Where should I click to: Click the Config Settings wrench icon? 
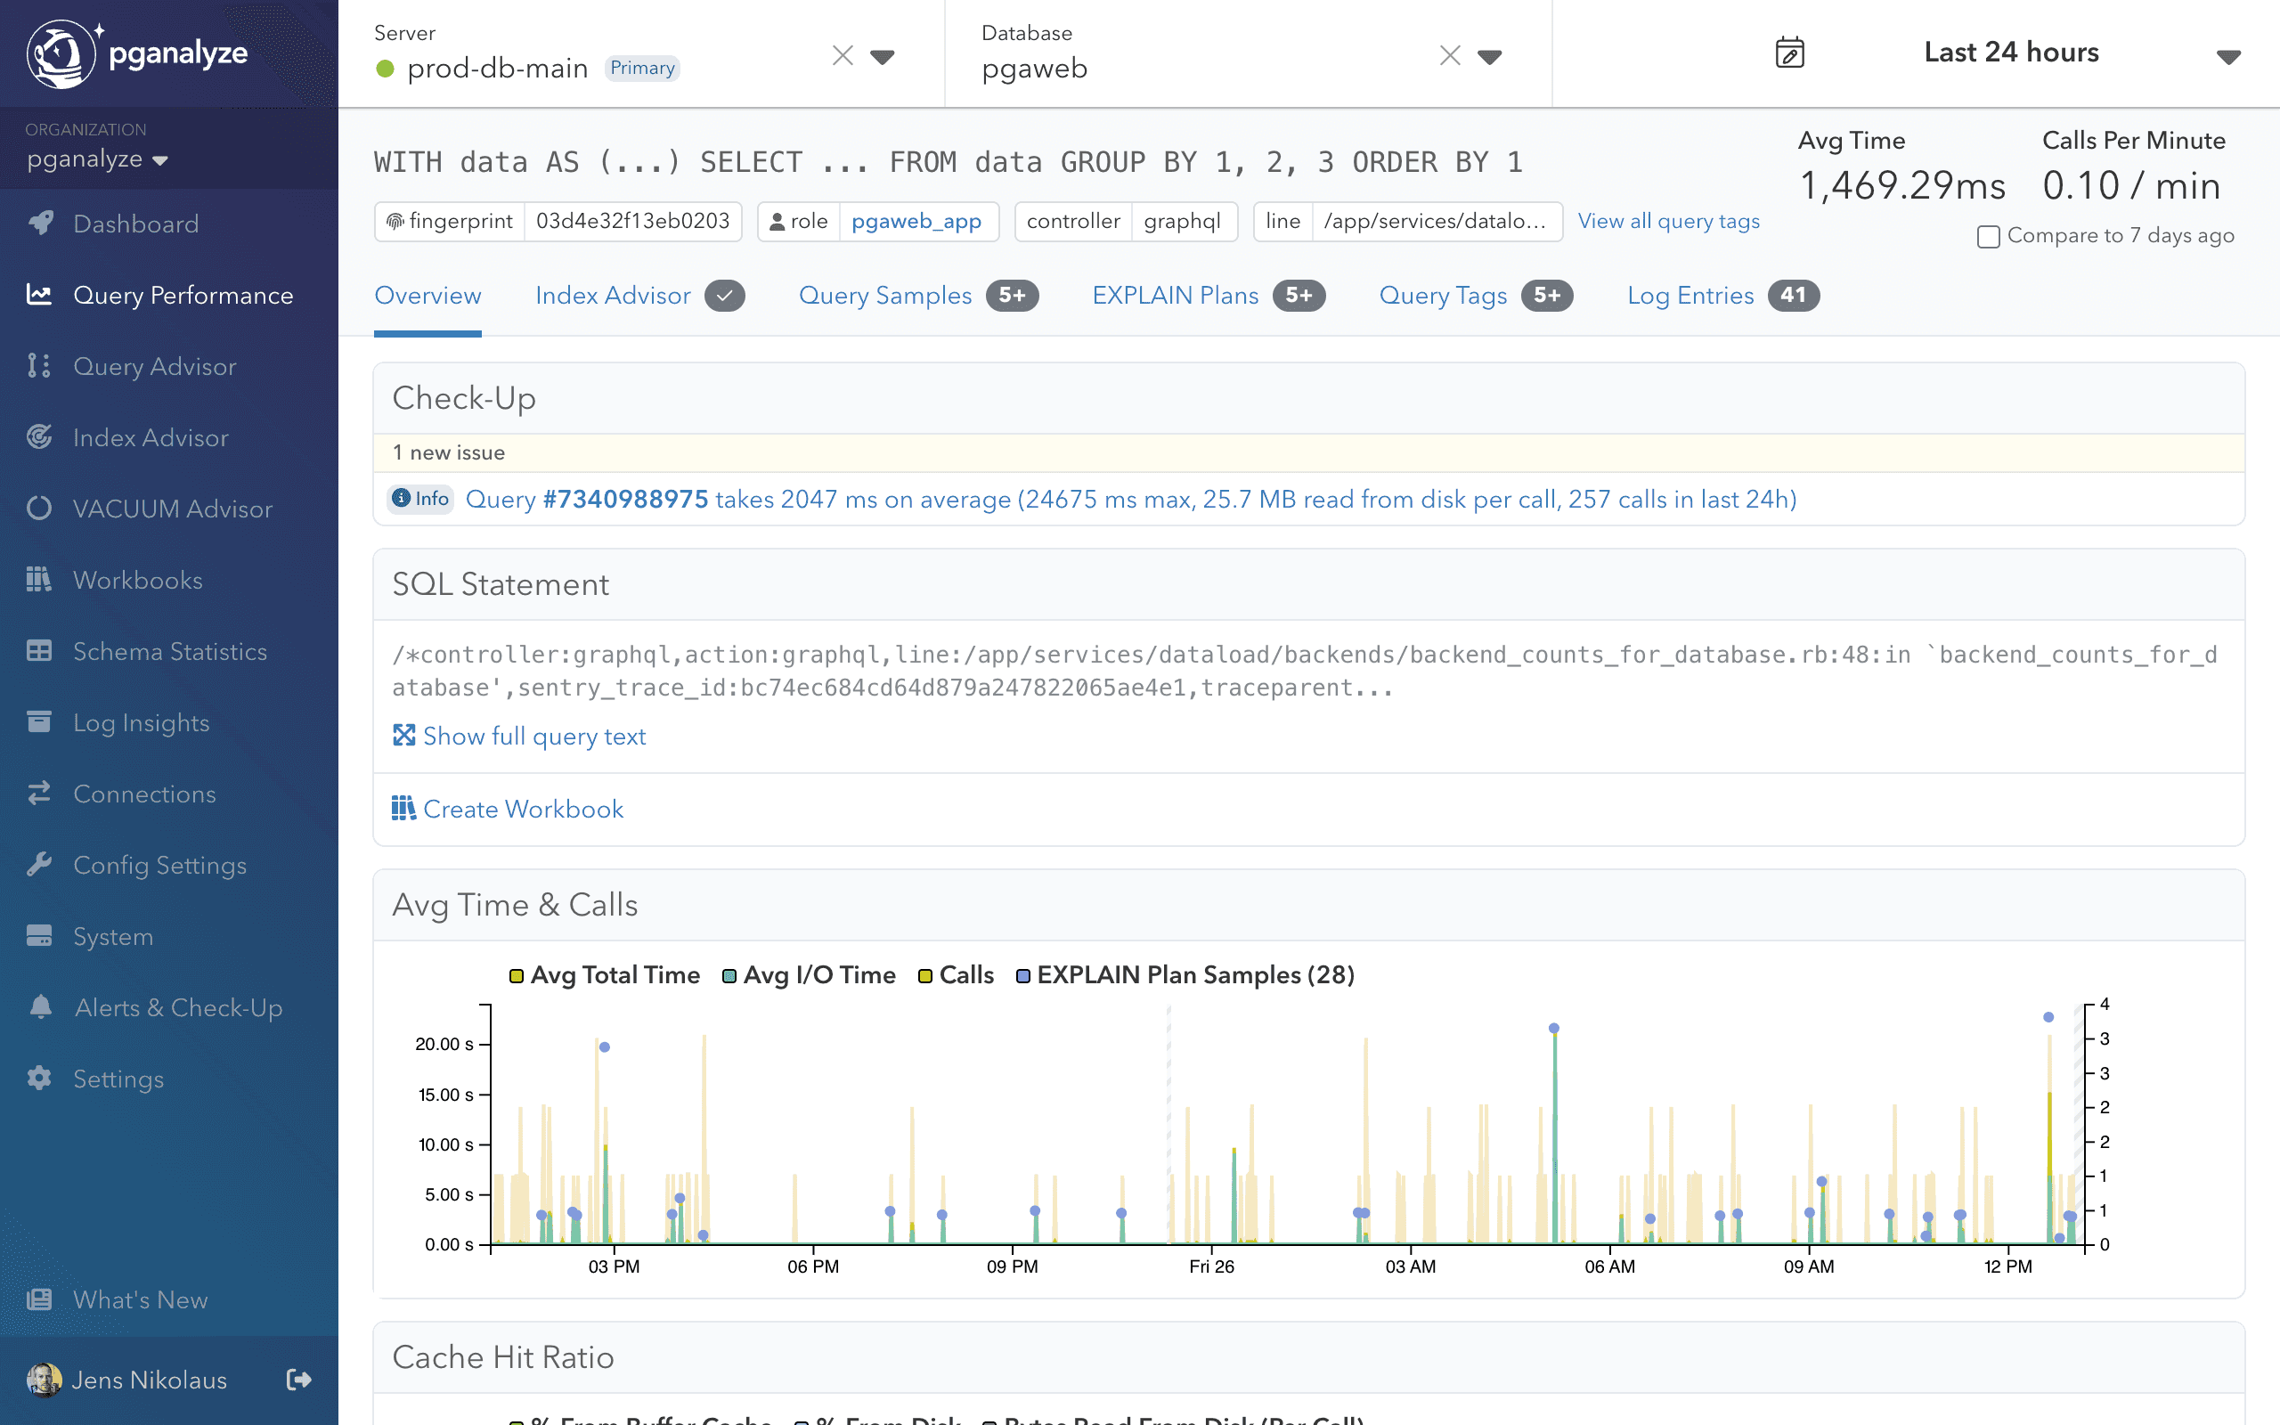coord(39,864)
